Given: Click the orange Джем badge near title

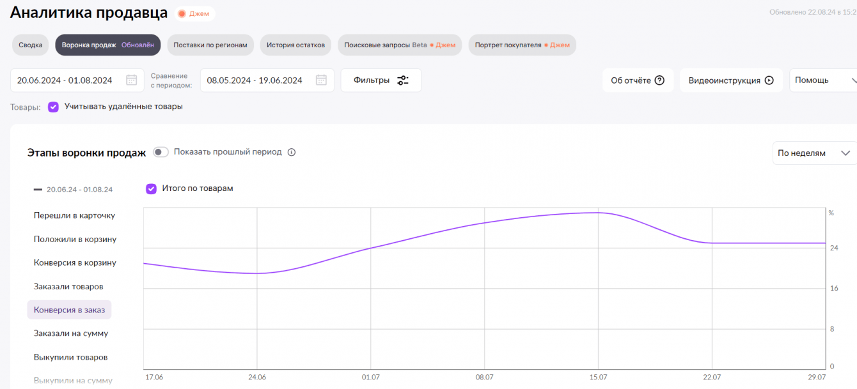Looking at the screenshot, I should tap(194, 13).
